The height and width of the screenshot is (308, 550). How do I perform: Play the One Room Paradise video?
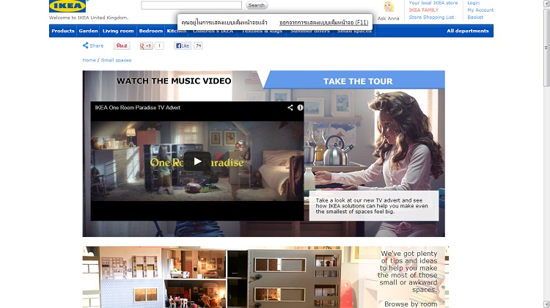197,161
